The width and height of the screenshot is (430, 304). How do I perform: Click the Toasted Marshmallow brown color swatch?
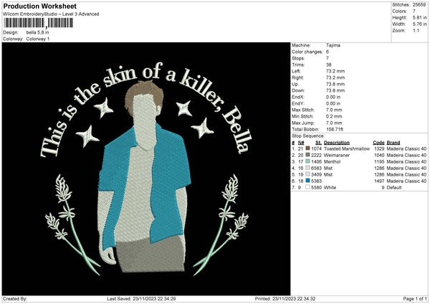[x=307, y=148]
